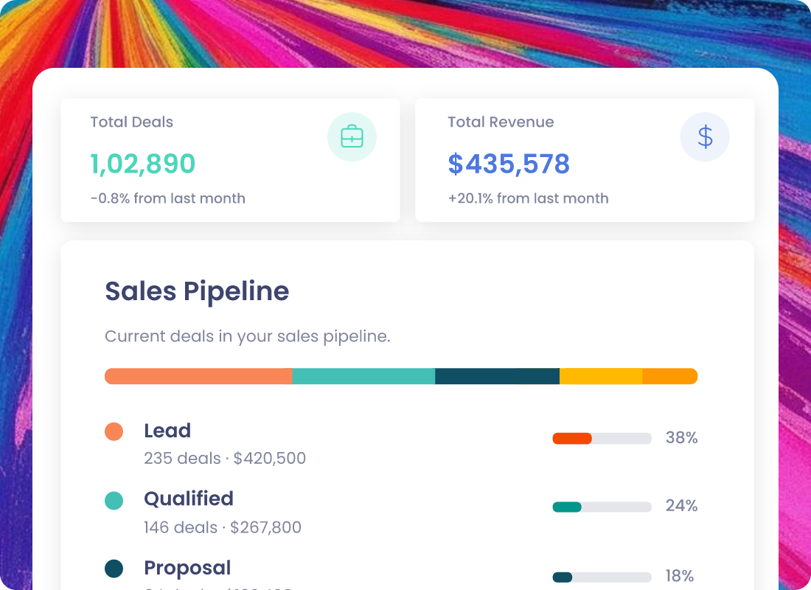The height and width of the screenshot is (590, 811).
Task: Click the orange Lead segment in pipeline bar
Action: point(198,376)
